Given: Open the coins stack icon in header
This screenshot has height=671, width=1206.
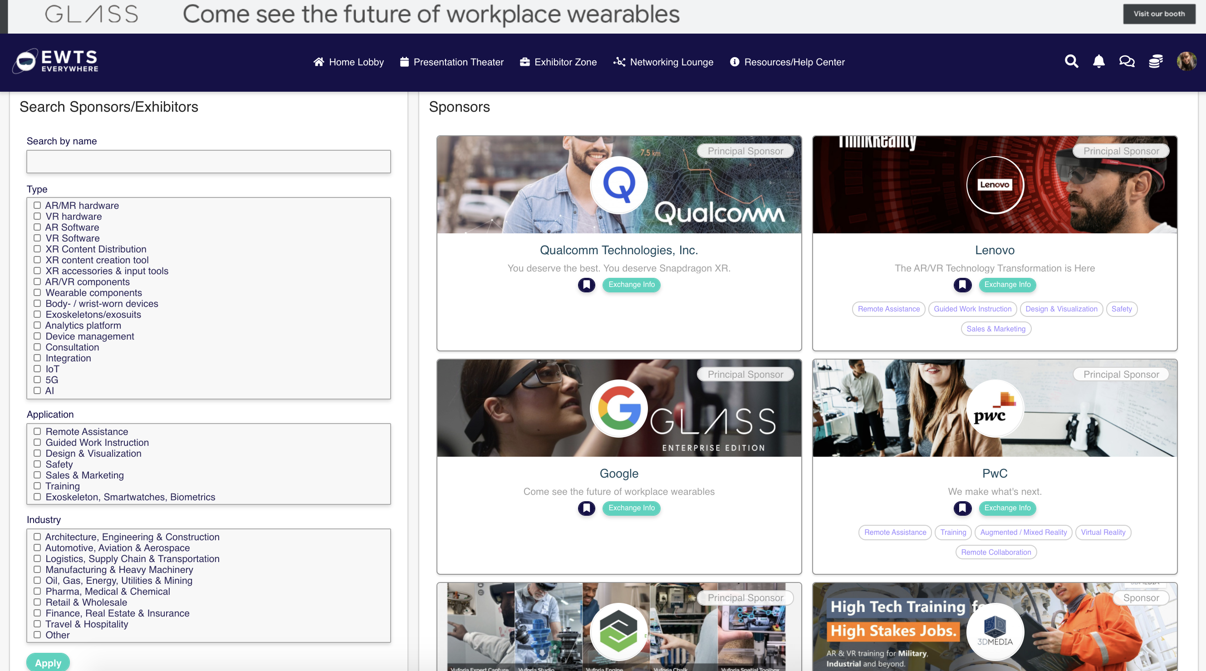Looking at the screenshot, I should [1156, 61].
